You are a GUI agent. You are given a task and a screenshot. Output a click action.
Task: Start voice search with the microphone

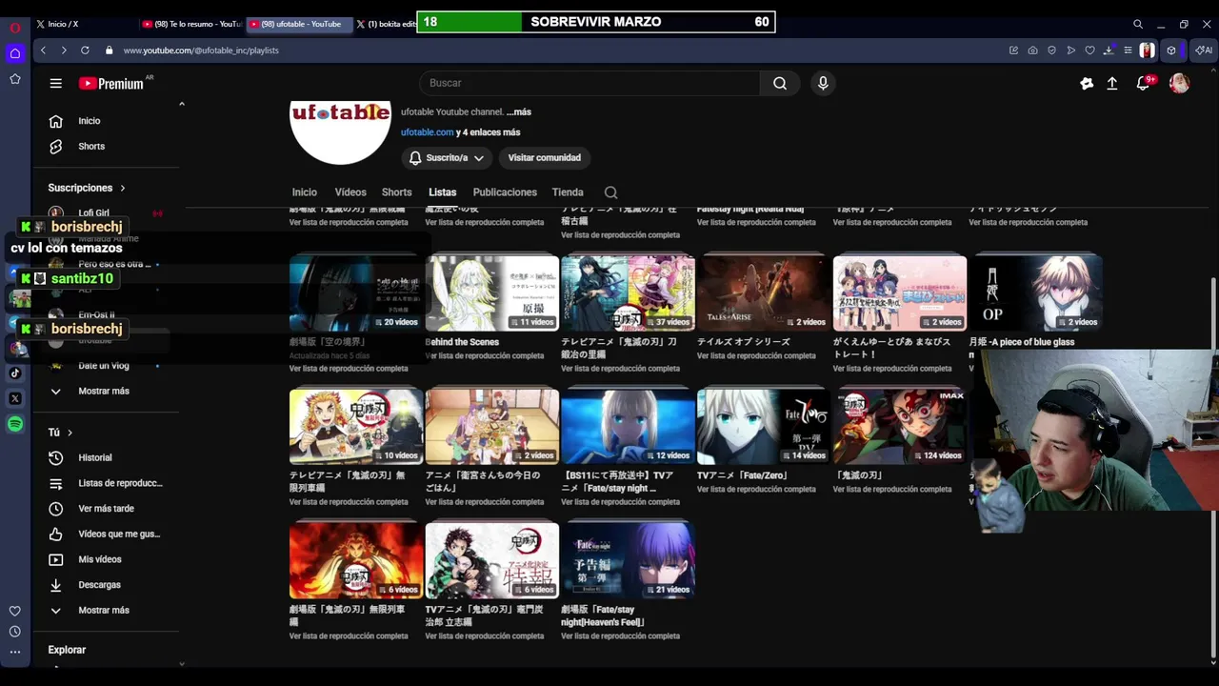[823, 83]
